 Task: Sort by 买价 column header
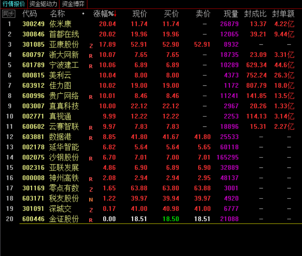[x=171, y=14]
